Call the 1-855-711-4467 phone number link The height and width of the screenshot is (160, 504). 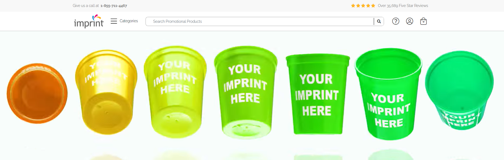[x=114, y=6]
